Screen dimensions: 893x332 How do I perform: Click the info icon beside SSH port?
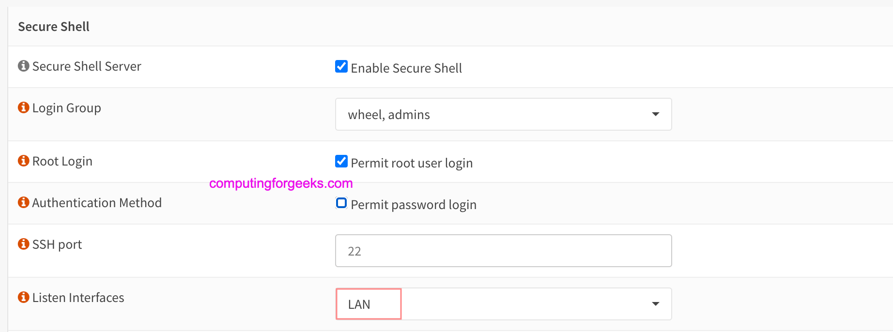tap(23, 244)
